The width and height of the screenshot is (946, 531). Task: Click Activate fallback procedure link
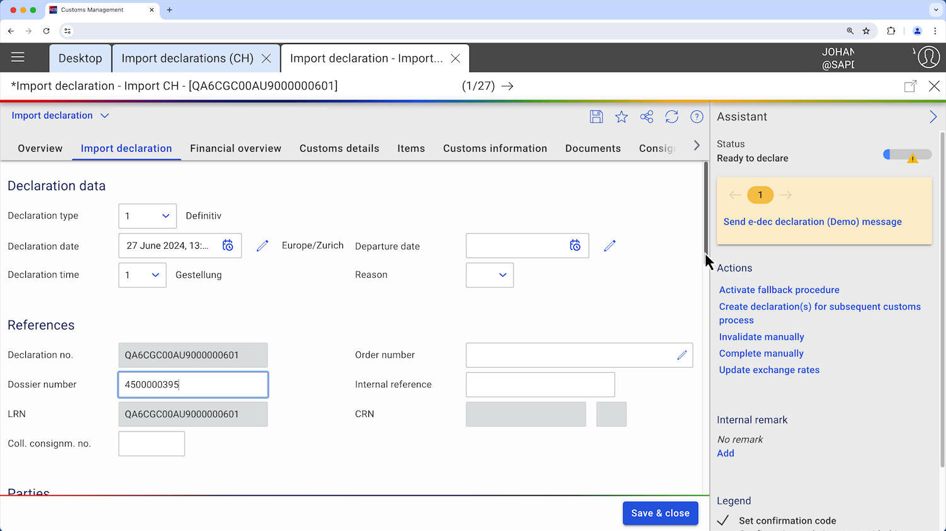[x=779, y=290]
